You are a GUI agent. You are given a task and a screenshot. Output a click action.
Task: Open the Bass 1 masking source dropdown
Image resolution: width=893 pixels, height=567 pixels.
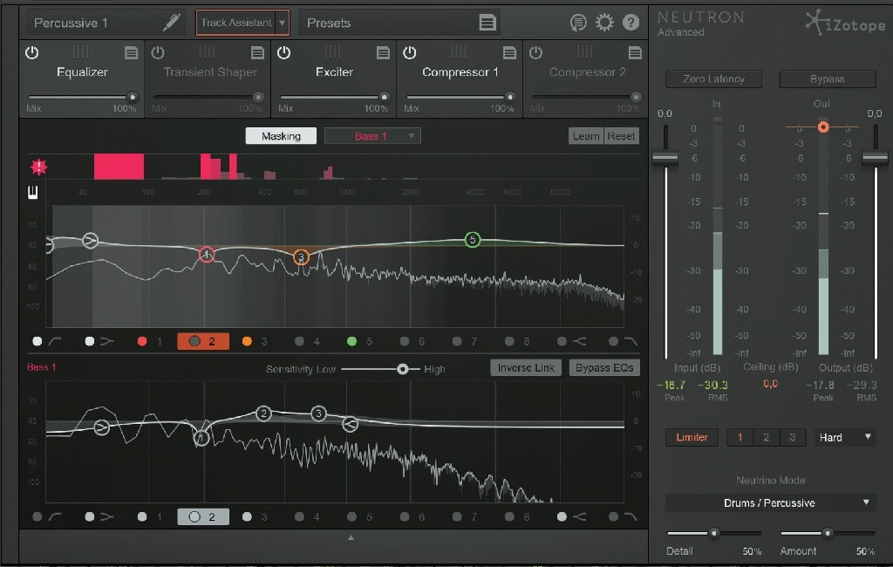(x=372, y=136)
